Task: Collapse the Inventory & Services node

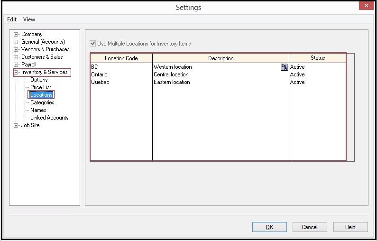Action: click(16, 72)
